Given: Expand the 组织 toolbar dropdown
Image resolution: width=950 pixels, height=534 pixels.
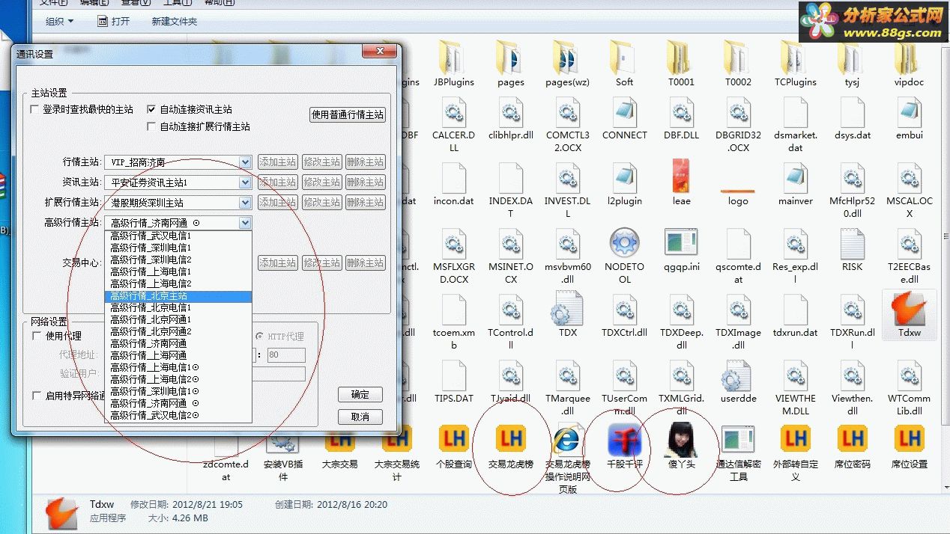Looking at the screenshot, I should coord(60,22).
